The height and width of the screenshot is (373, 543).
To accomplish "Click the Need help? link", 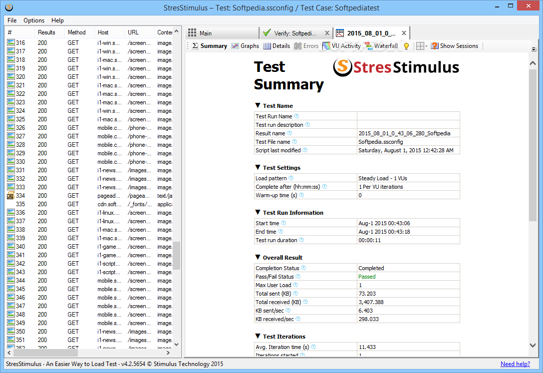I will pyautogui.click(x=515, y=364).
